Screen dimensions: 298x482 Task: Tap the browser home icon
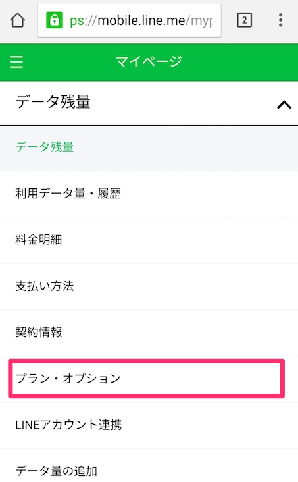click(x=18, y=20)
